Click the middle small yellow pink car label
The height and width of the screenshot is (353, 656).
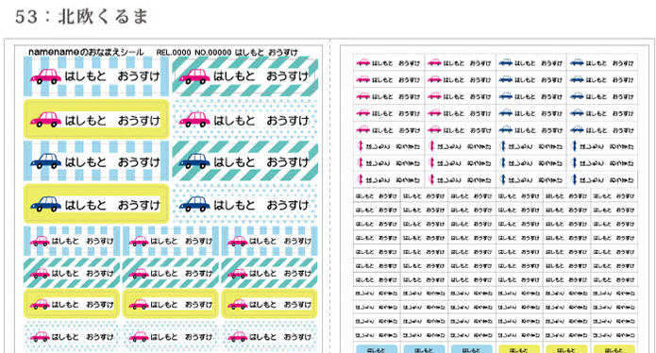(170, 304)
